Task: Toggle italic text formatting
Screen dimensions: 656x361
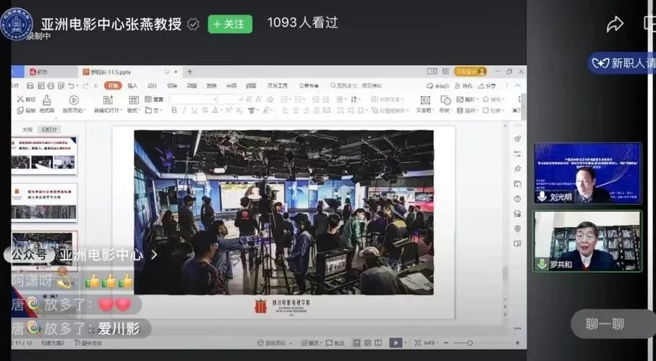Action: pos(184,111)
